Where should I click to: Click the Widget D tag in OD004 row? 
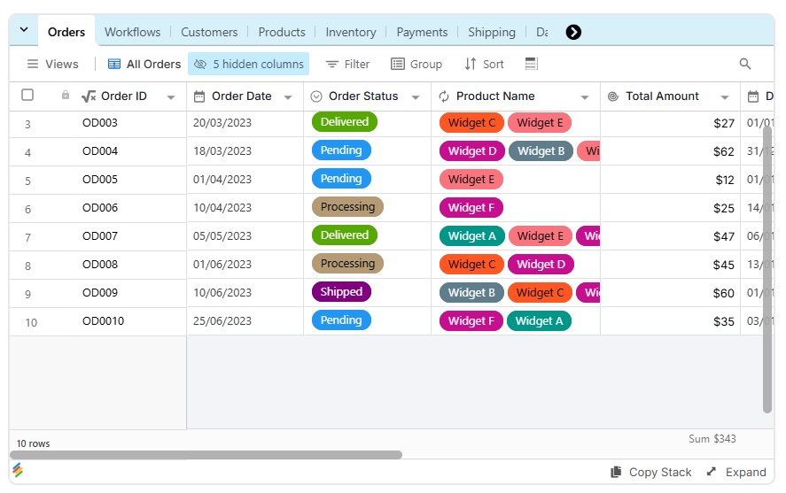(472, 151)
